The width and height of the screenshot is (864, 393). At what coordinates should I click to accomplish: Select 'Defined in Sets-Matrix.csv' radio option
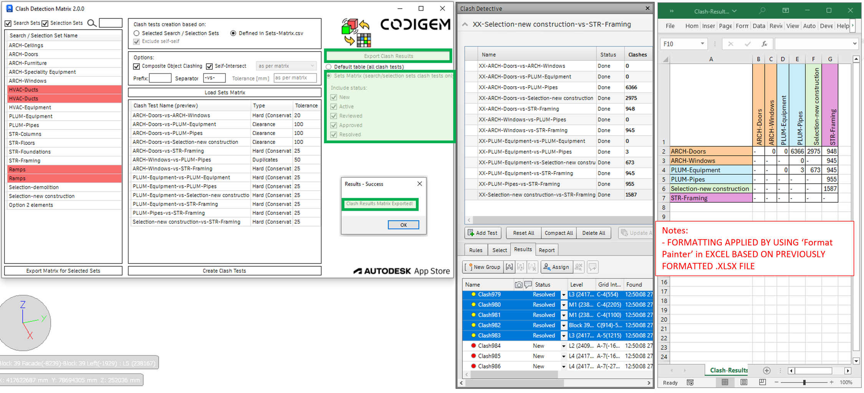pyautogui.click(x=233, y=33)
